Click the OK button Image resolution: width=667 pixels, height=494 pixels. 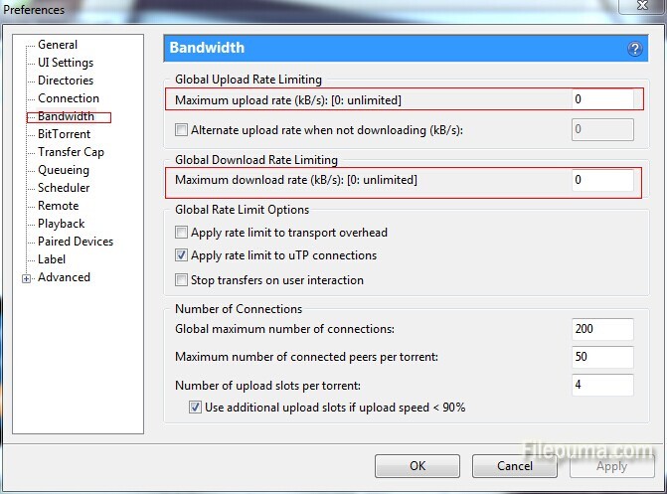click(417, 465)
